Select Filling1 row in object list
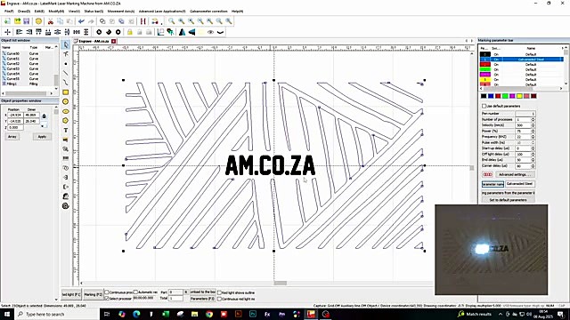The image size is (570, 320). (x=28, y=84)
